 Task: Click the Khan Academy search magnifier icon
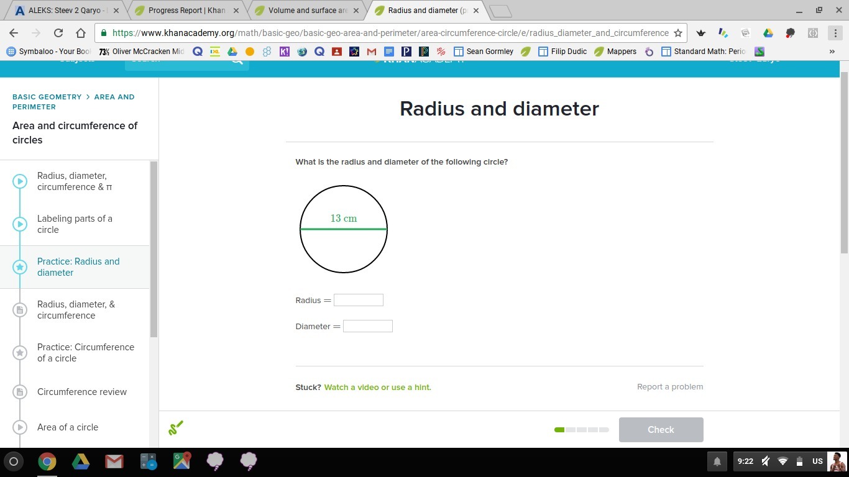[x=237, y=61]
